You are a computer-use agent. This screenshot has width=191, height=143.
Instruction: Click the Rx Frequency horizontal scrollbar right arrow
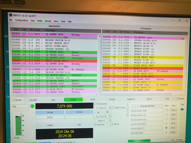[182, 94]
